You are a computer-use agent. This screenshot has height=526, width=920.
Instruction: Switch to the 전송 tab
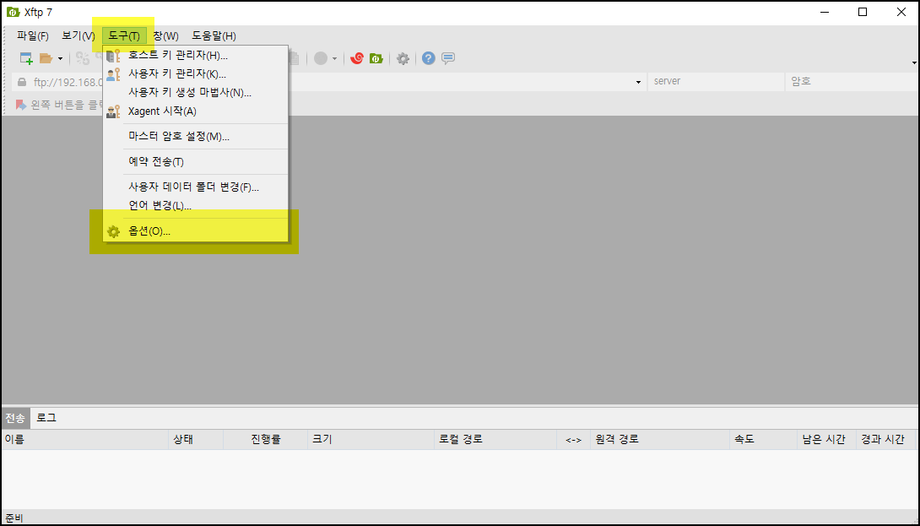click(15, 419)
